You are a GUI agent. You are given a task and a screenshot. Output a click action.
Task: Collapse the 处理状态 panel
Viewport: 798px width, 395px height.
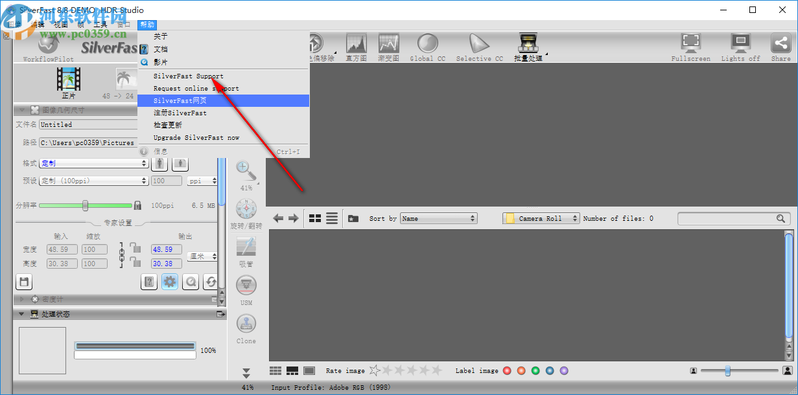21,314
